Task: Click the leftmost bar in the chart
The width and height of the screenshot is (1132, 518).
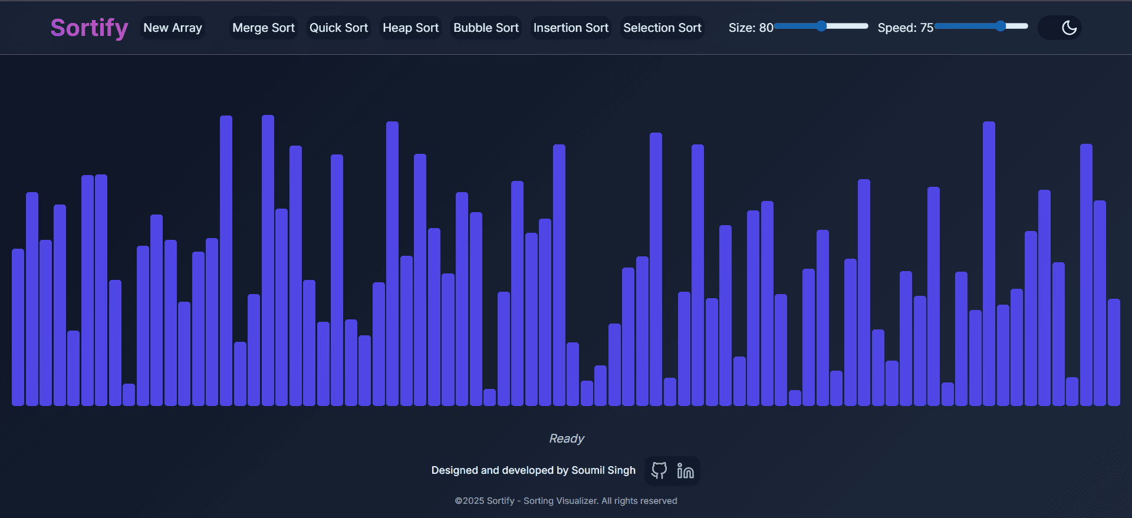Action: [x=18, y=330]
